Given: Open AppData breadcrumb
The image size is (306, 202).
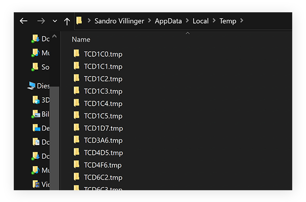Looking at the screenshot, I should tap(168, 21).
